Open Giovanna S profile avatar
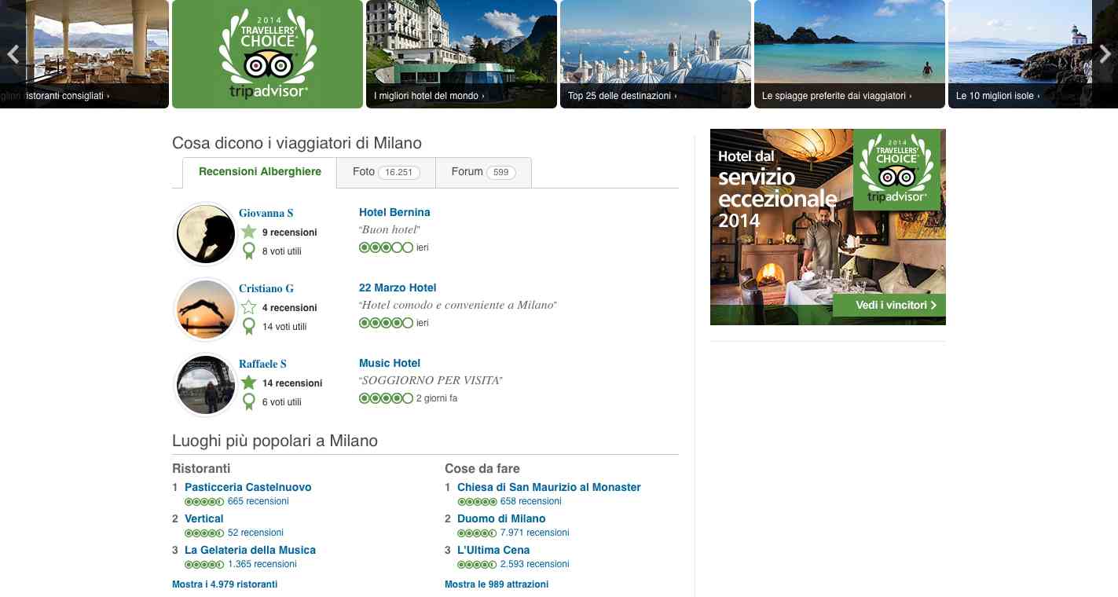 (206, 233)
